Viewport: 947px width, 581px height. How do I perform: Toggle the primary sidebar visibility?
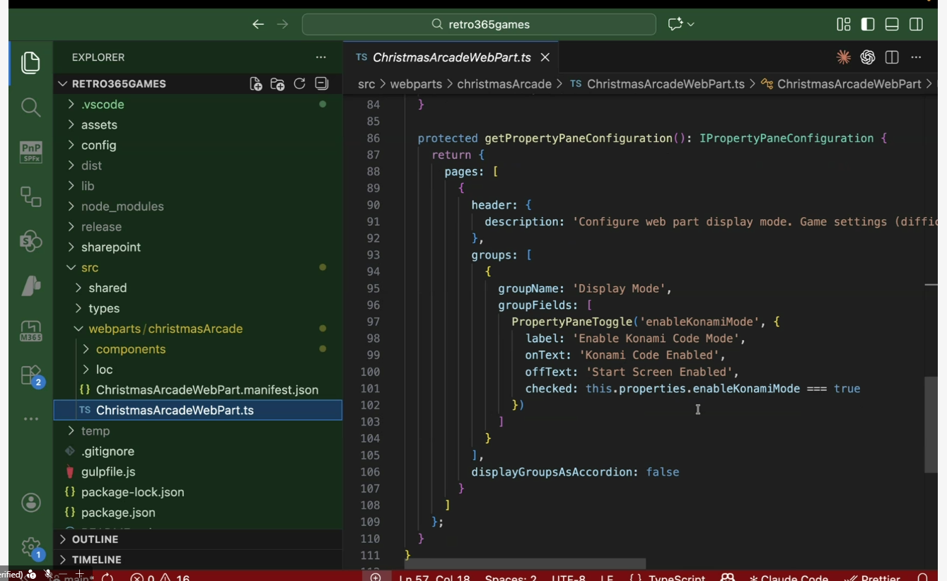click(x=868, y=25)
